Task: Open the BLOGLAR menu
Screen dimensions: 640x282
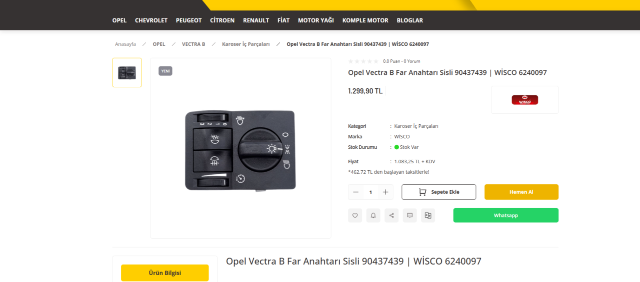Action: click(409, 20)
